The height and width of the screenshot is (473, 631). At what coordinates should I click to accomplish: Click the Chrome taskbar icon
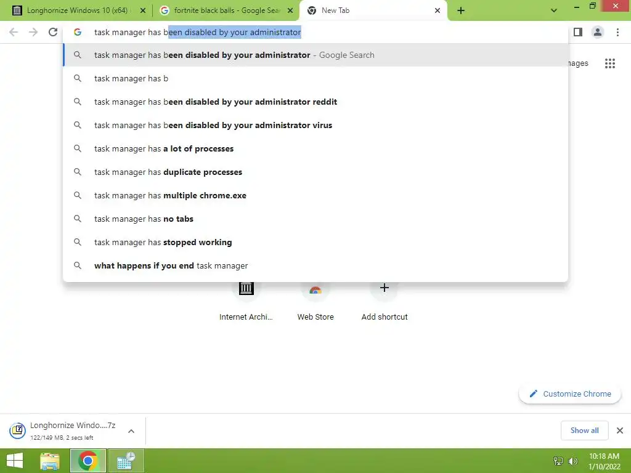pyautogui.click(x=88, y=461)
